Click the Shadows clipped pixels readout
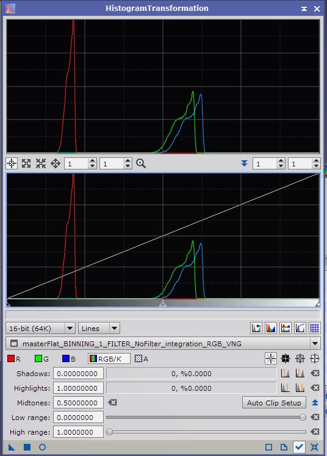 (191, 374)
